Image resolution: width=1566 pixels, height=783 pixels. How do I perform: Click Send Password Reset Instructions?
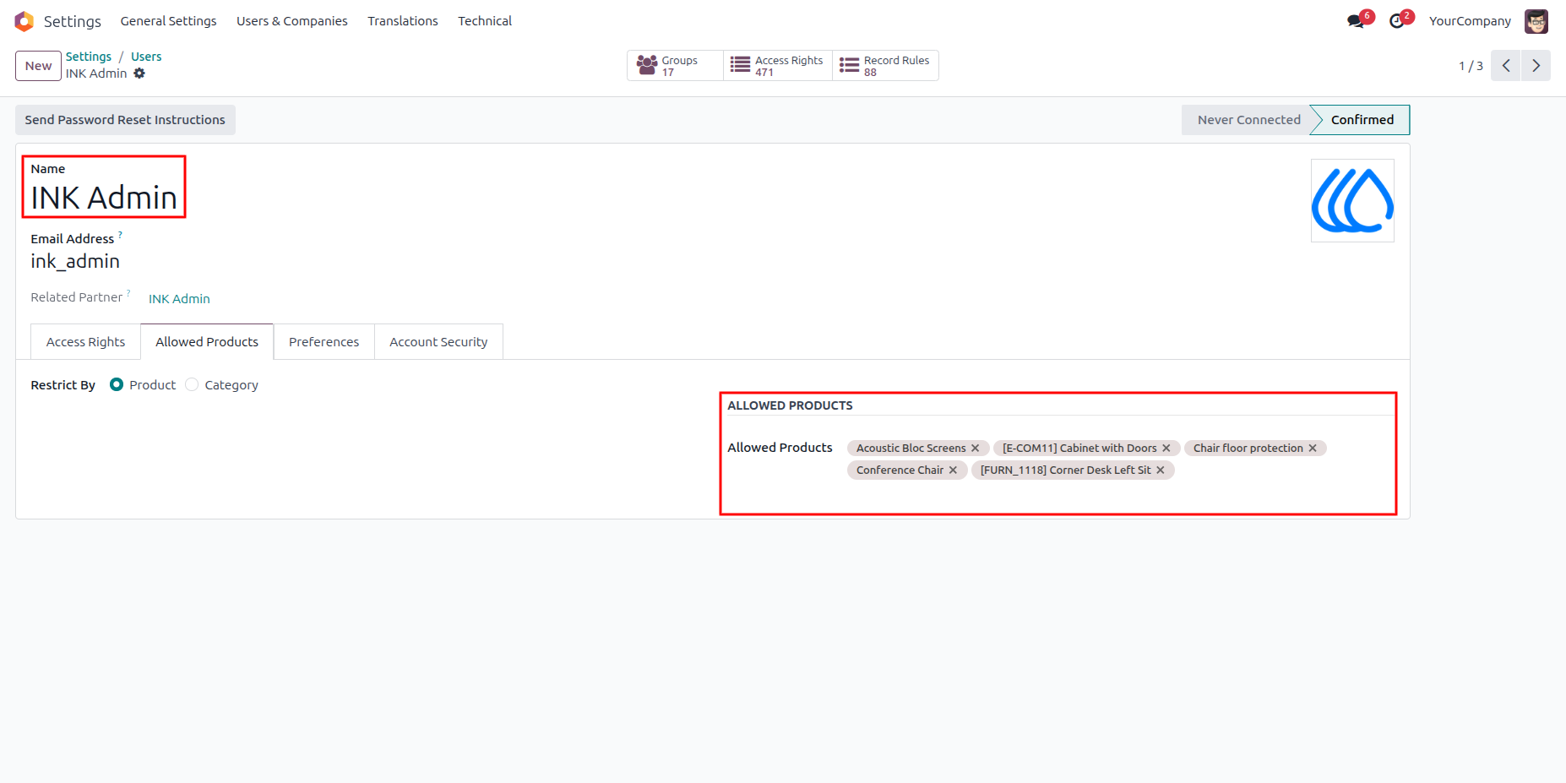pos(125,120)
